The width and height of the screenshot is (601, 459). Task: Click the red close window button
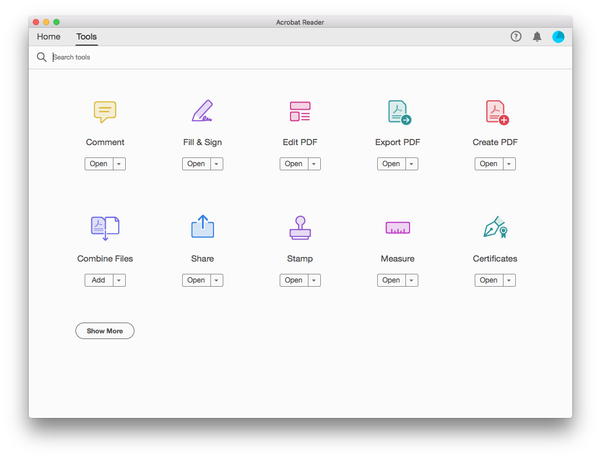[36, 22]
